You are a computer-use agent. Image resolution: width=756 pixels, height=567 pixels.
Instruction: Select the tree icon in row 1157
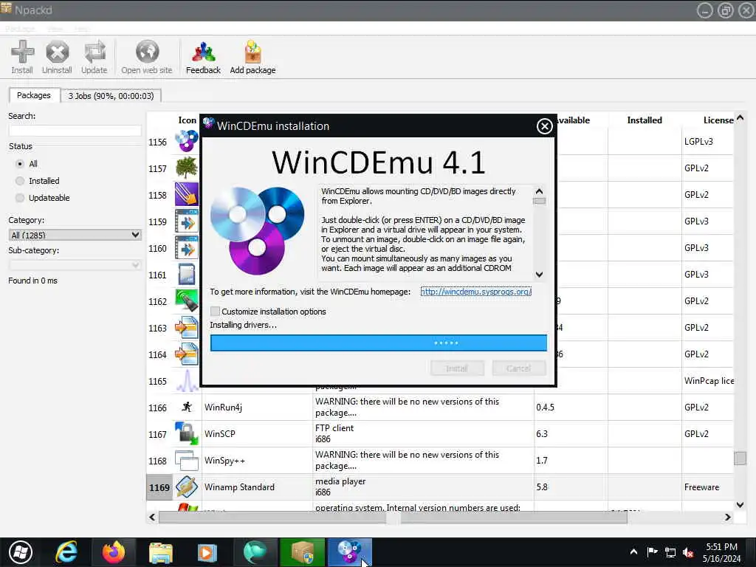coord(187,168)
